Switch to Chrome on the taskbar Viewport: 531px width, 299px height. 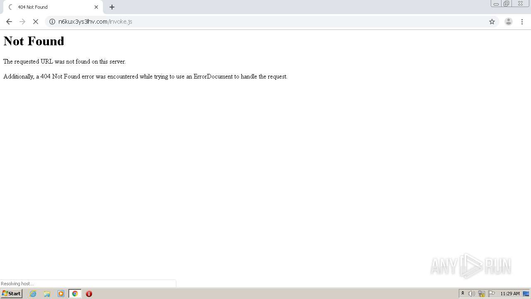tap(75, 294)
